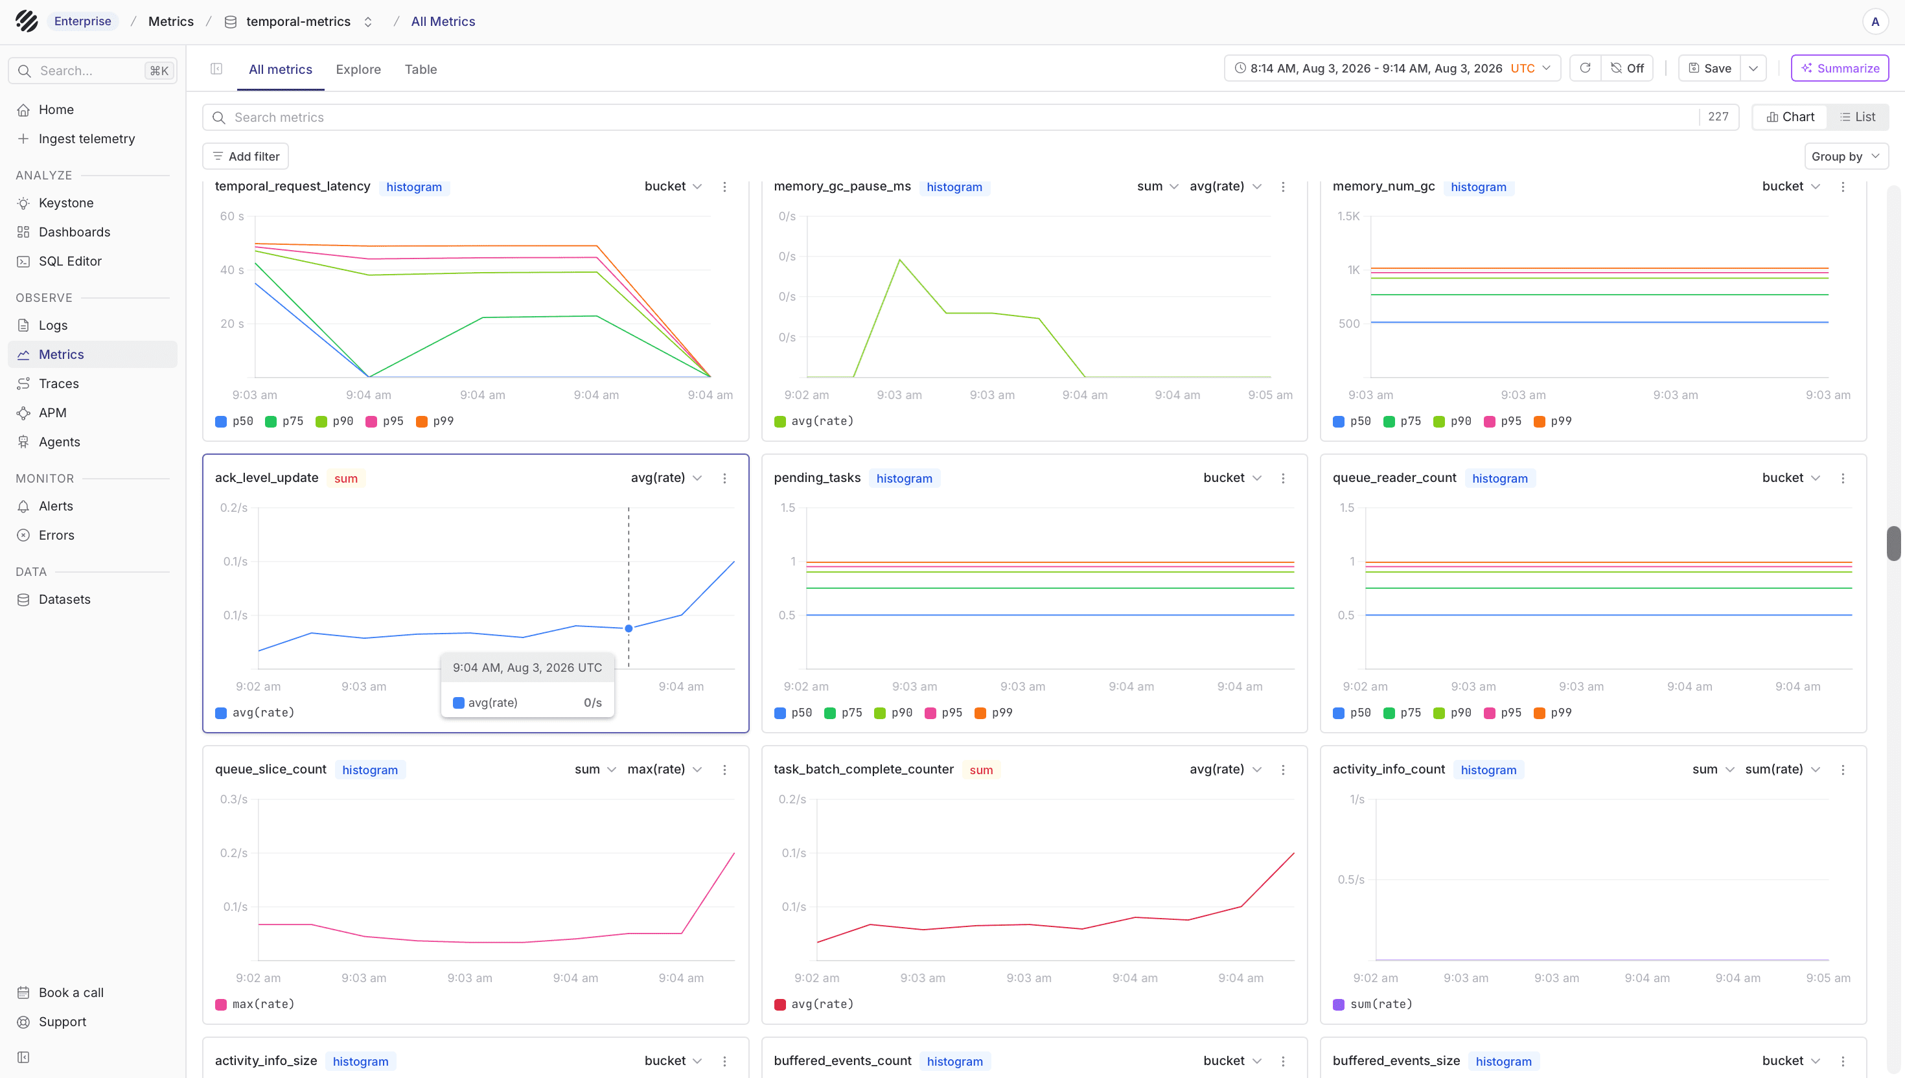
Task: Switch to the Explore tab
Action: 358,69
